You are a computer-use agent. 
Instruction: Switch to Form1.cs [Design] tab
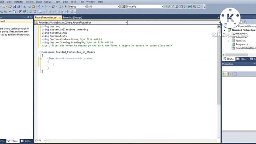(x=72, y=18)
